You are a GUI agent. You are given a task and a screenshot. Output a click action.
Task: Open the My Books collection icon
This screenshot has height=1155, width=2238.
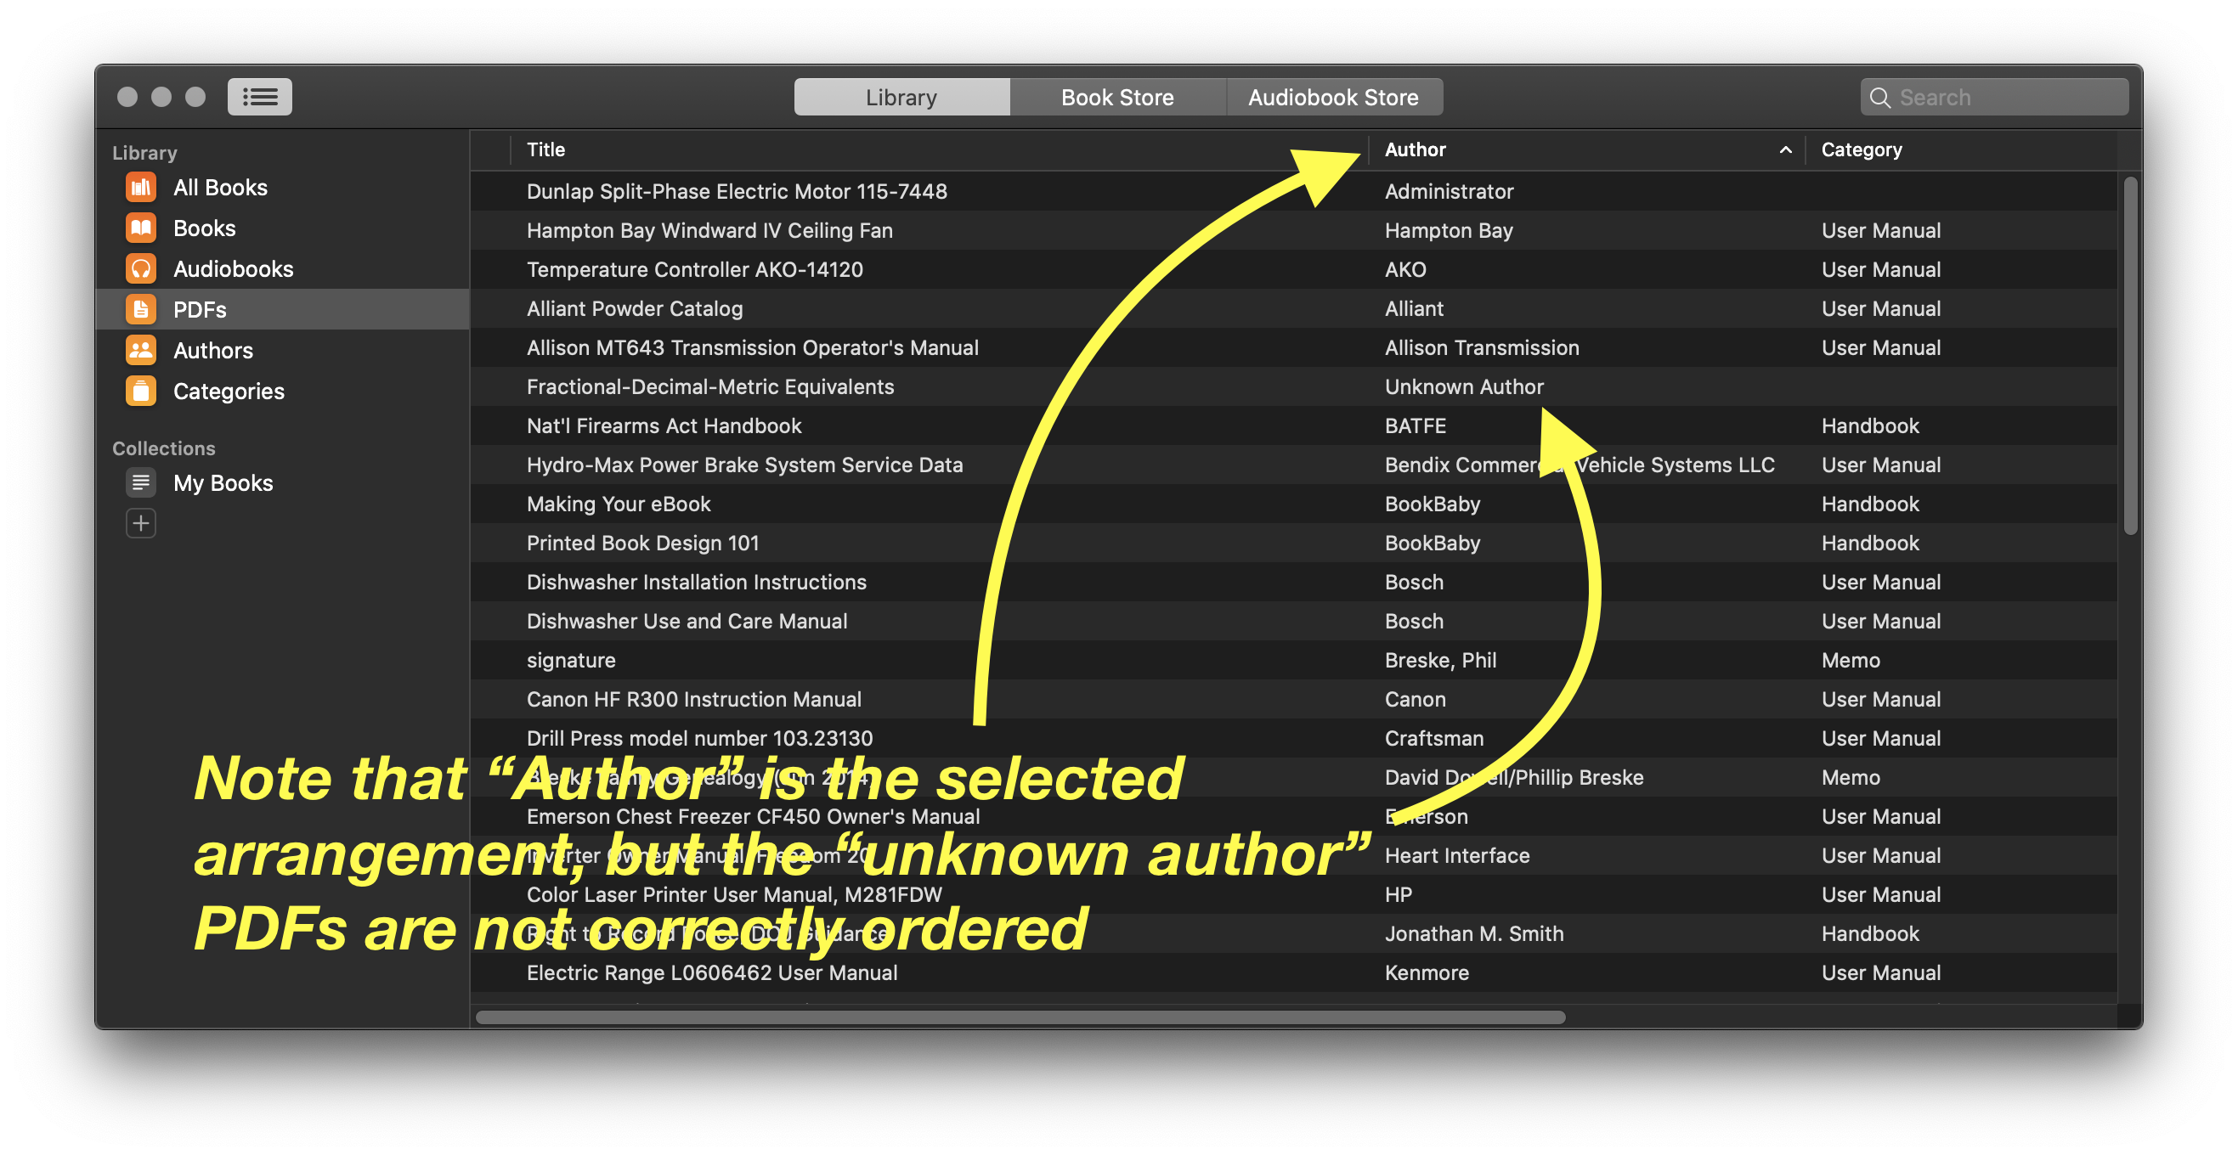141,482
